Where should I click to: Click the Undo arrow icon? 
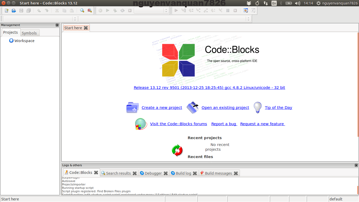[x=39, y=11]
